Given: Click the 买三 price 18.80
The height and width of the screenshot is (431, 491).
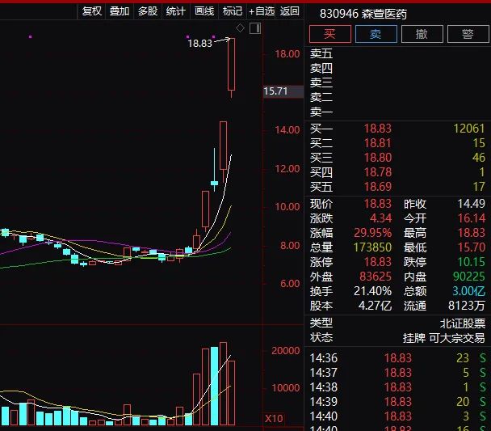Looking at the screenshot, I should tap(378, 158).
